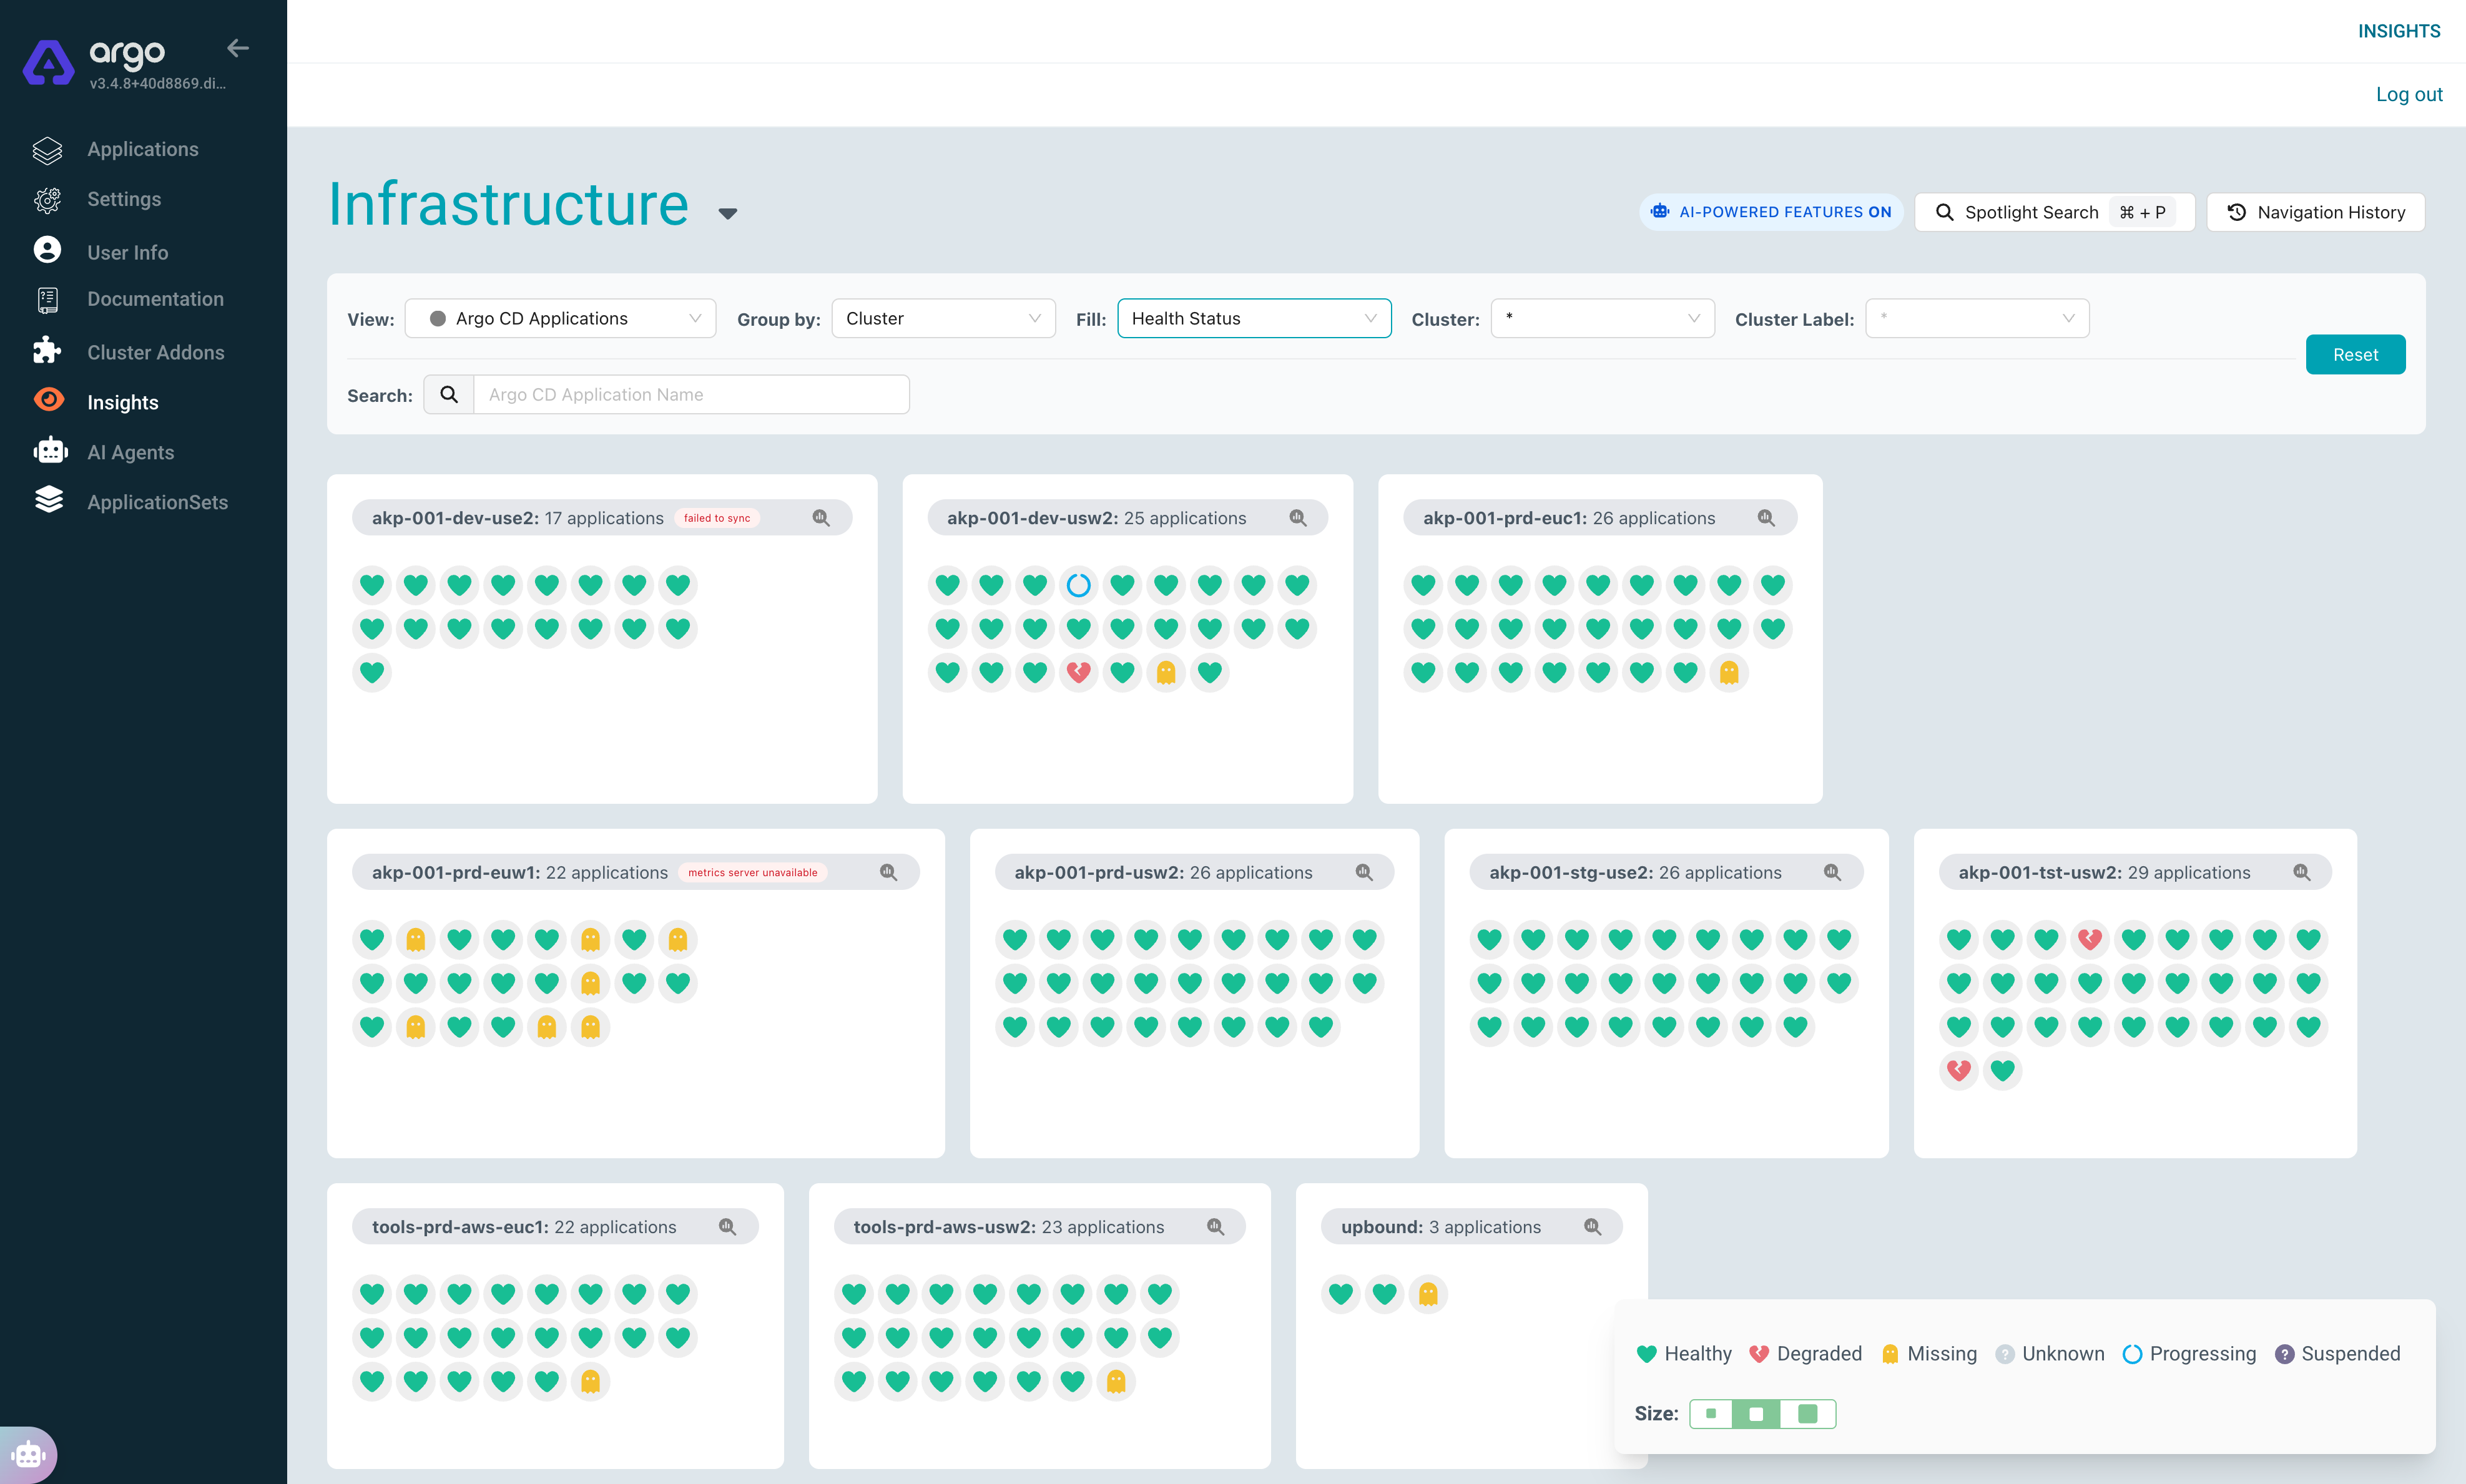2466x1484 pixels.
Task: Click the version text v3.4.8+40d8869
Action: pos(158,83)
